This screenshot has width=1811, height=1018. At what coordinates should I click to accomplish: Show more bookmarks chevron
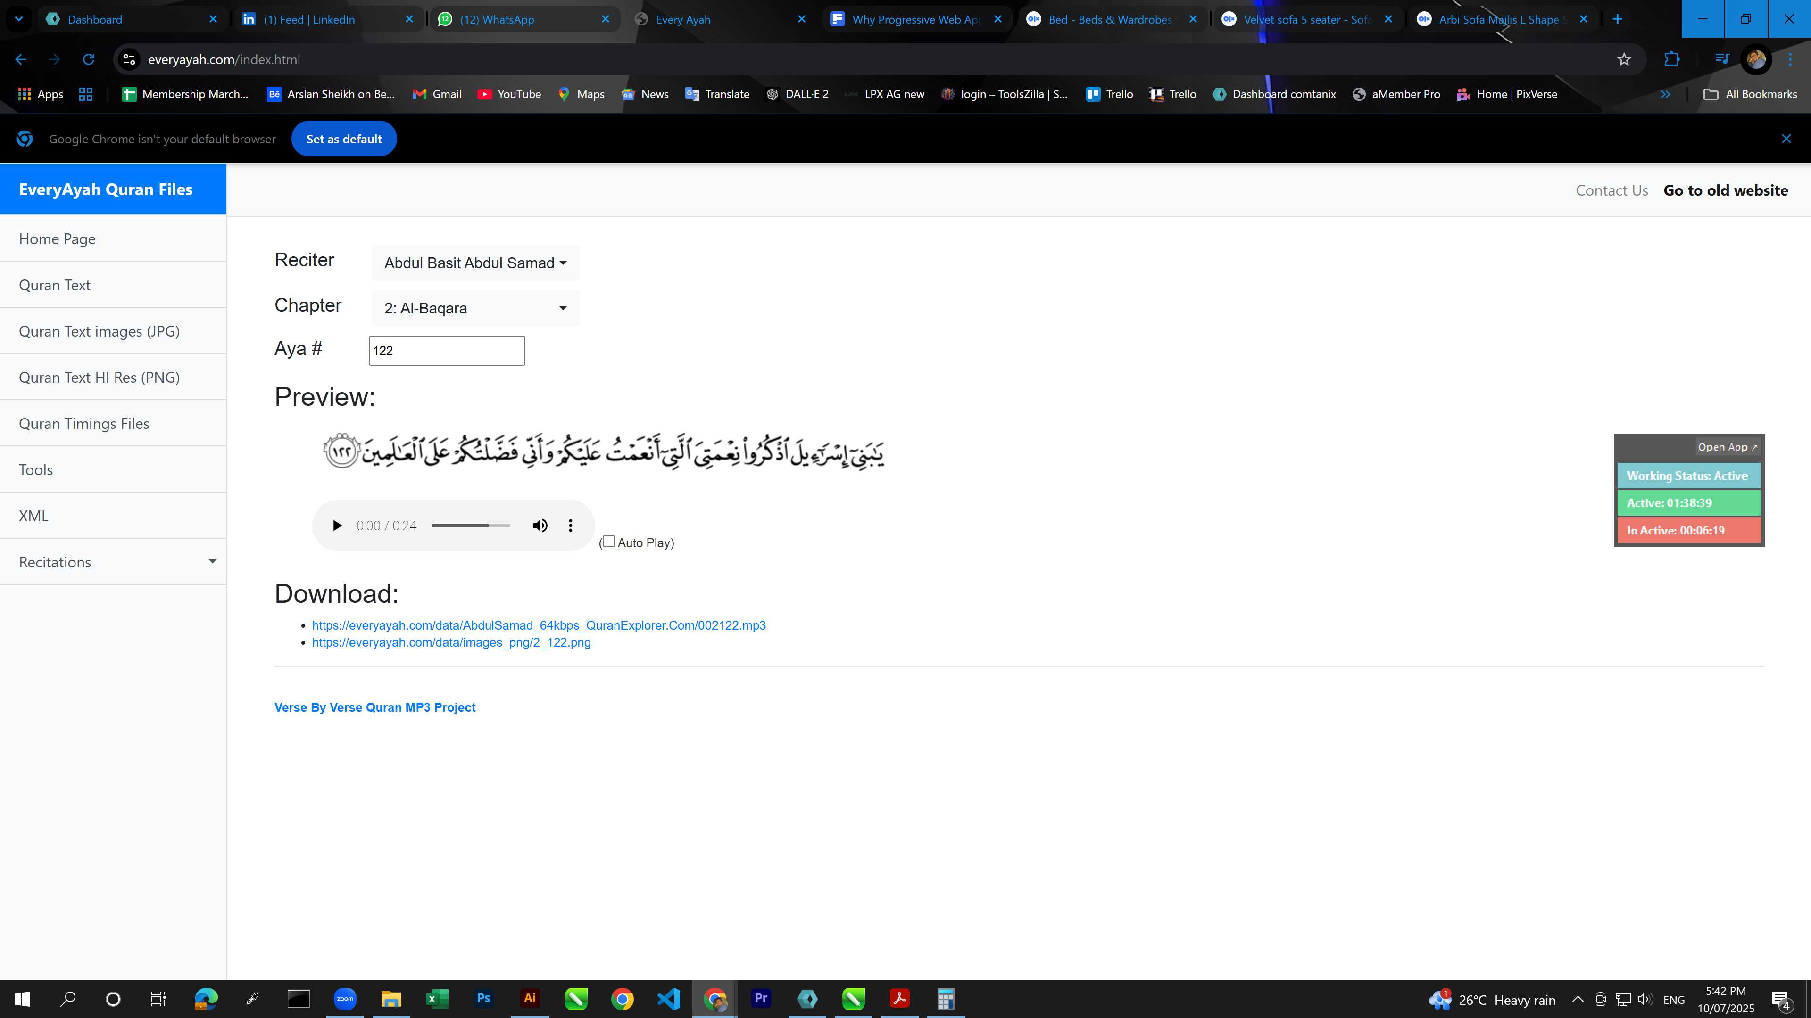(x=1665, y=94)
